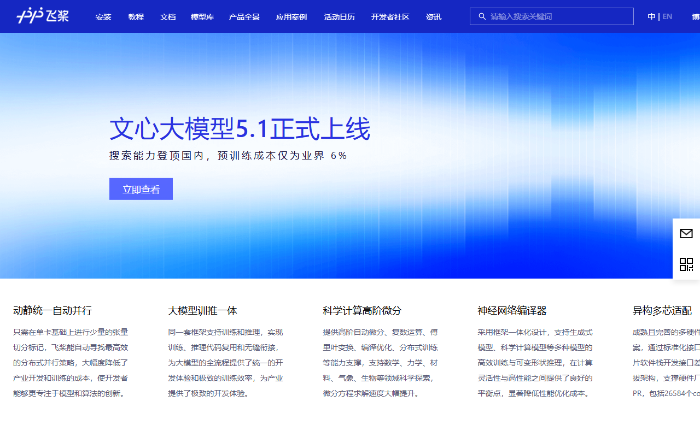Open the 大模型训推一体 feature heading

[x=202, y=311]
